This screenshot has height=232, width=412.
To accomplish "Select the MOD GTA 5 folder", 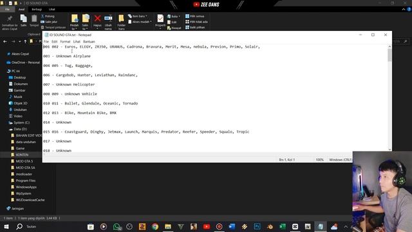I will tap(22, 161).
